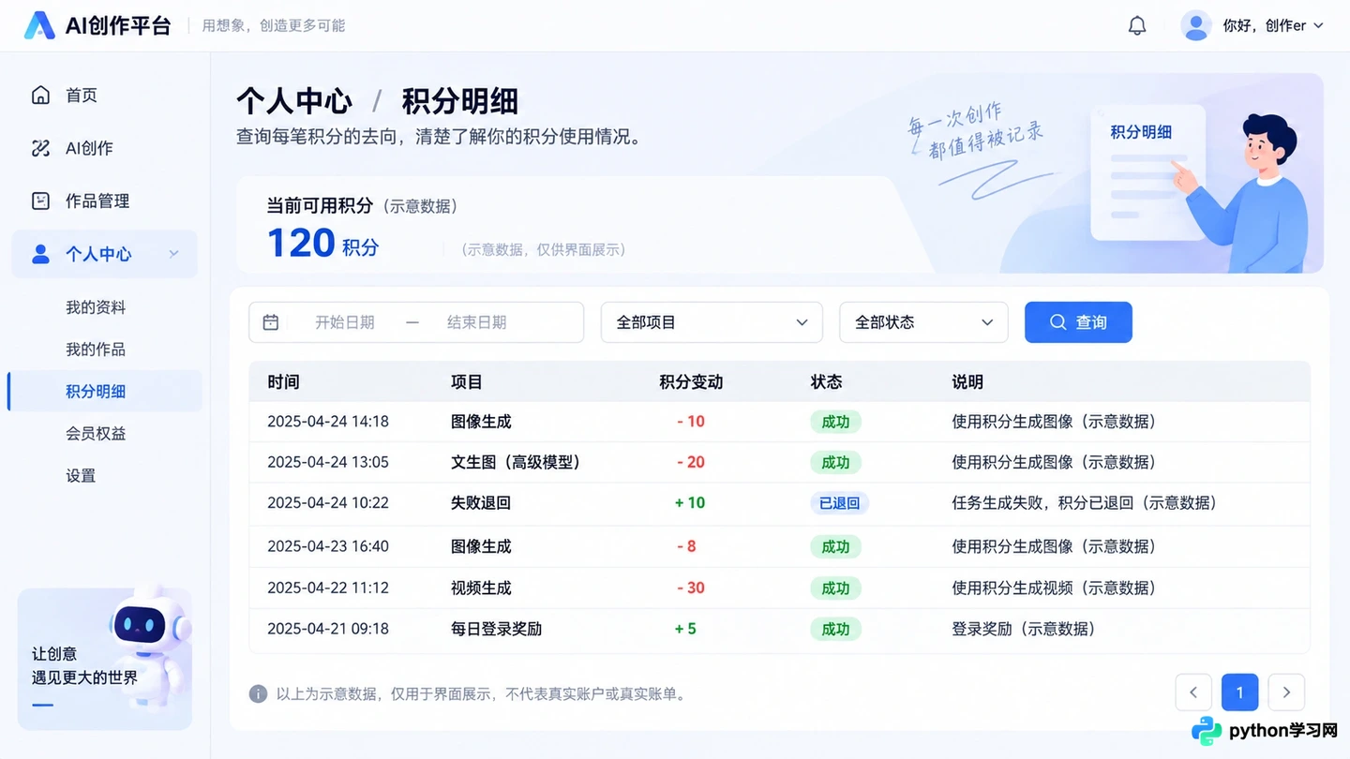Select 积分明细 in sidebar

(x=105, y=391)
